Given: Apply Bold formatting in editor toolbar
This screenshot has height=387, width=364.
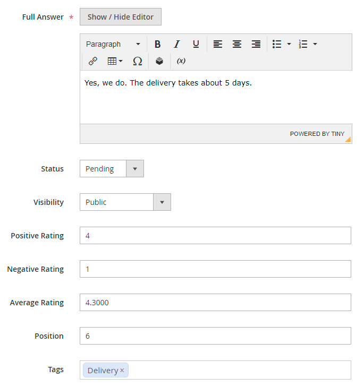Looking at the screenshot, I should tap(157, 44).
